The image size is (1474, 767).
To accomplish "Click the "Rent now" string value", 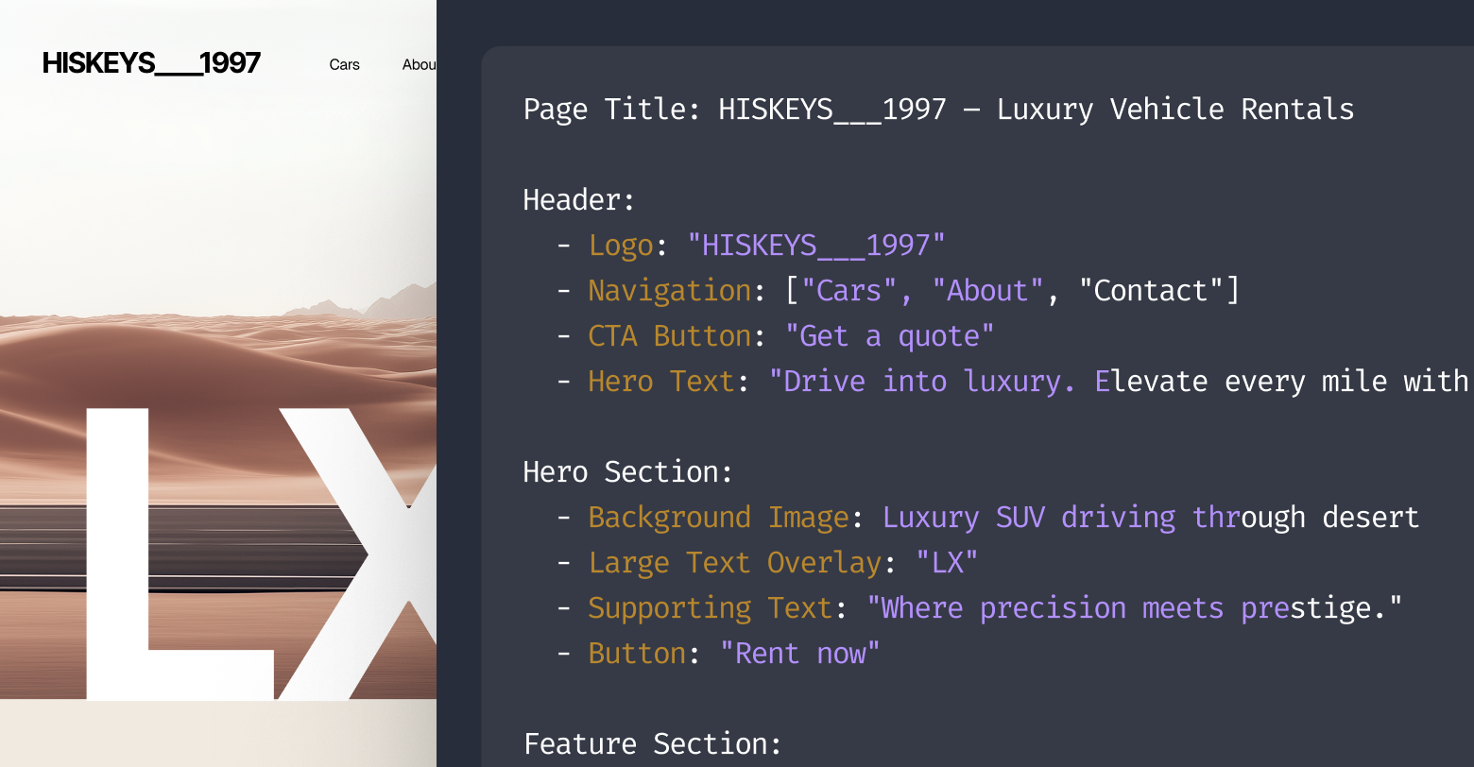I will (800, 654).
